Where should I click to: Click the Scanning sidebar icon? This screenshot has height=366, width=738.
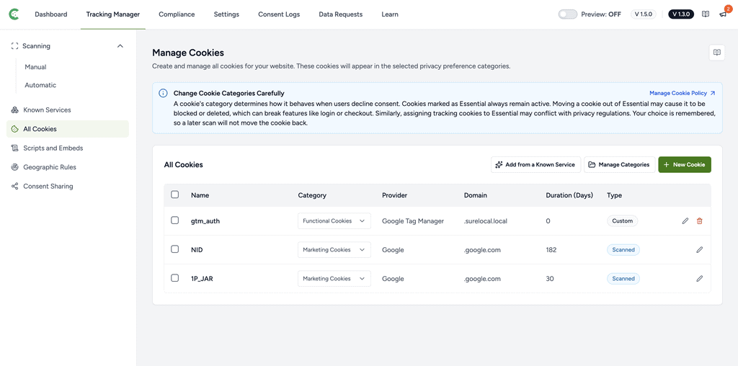(x=14, y=46)
